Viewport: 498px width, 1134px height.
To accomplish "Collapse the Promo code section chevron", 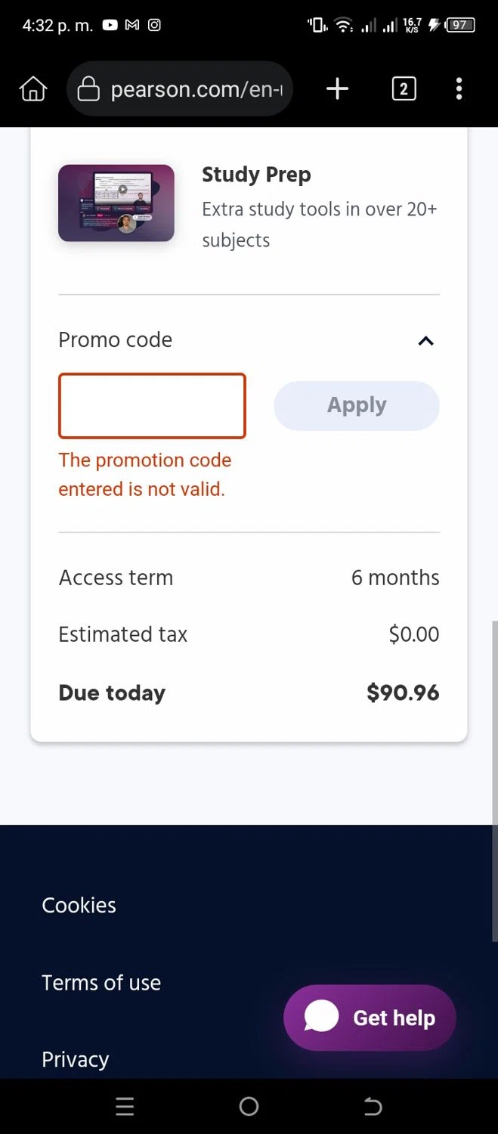I will (x=425, y=341).
